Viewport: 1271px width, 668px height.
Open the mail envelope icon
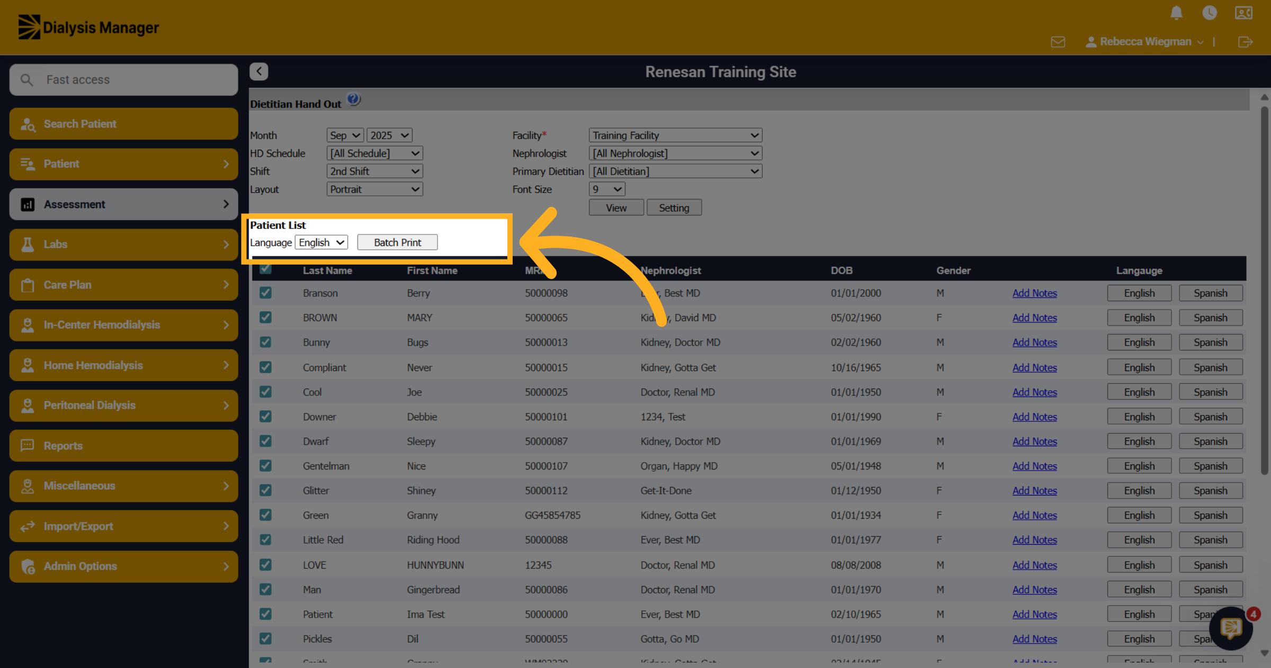tap(1058, 42)
